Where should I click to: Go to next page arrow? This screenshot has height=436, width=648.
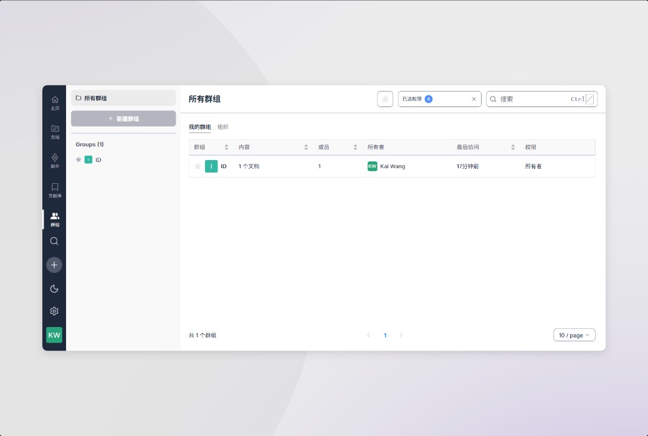click(x=401, y=335)
